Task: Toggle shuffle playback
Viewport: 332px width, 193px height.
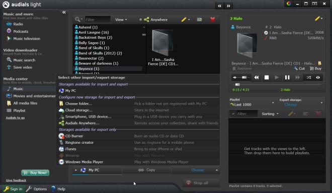Action: coord(309,77)
